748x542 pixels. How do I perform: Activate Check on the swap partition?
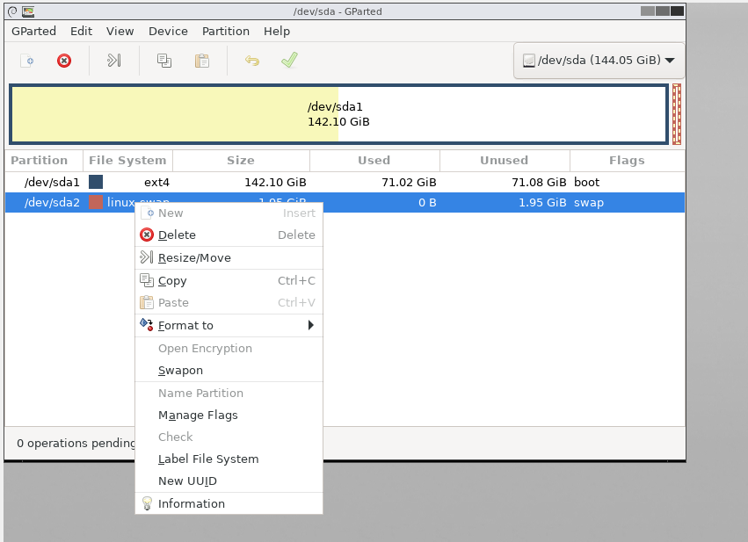175,437
